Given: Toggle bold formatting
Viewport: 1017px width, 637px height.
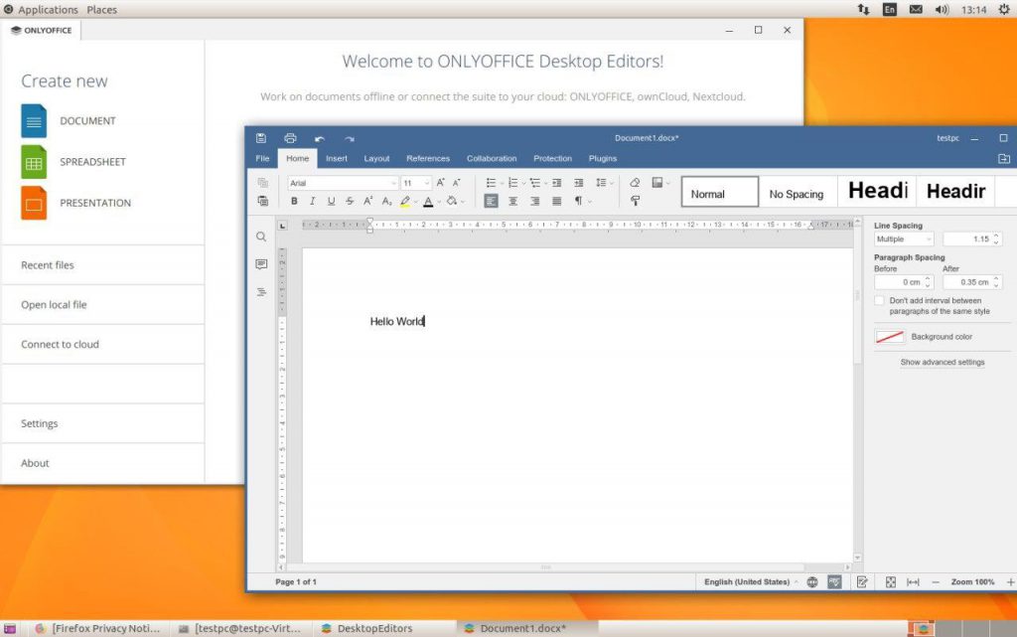Looking at the screenshot, I should [x=294, y=201].
